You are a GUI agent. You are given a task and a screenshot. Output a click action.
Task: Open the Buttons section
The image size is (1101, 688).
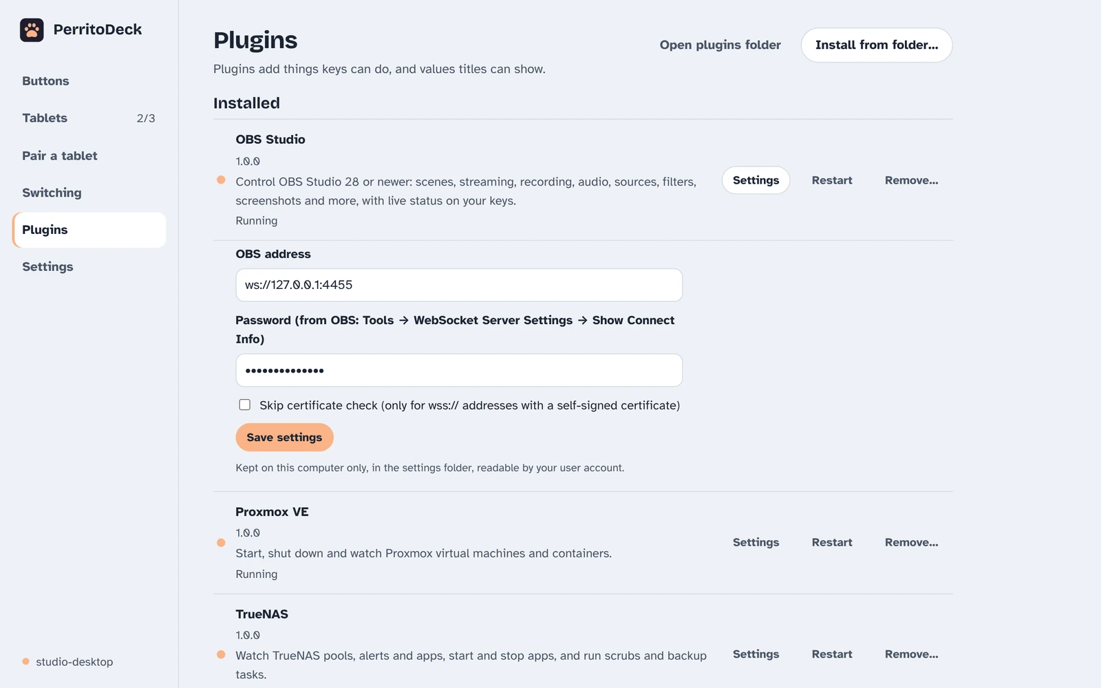(89, 81)
